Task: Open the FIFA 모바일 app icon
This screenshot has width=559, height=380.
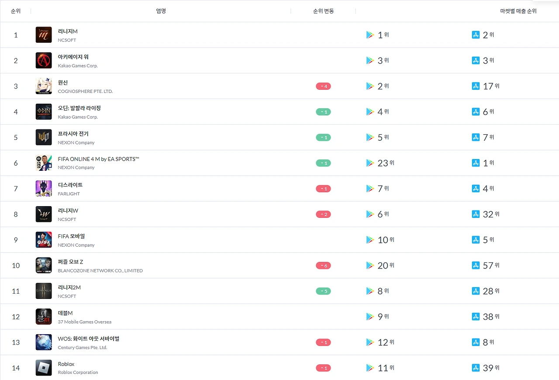Action: point(44,240)
